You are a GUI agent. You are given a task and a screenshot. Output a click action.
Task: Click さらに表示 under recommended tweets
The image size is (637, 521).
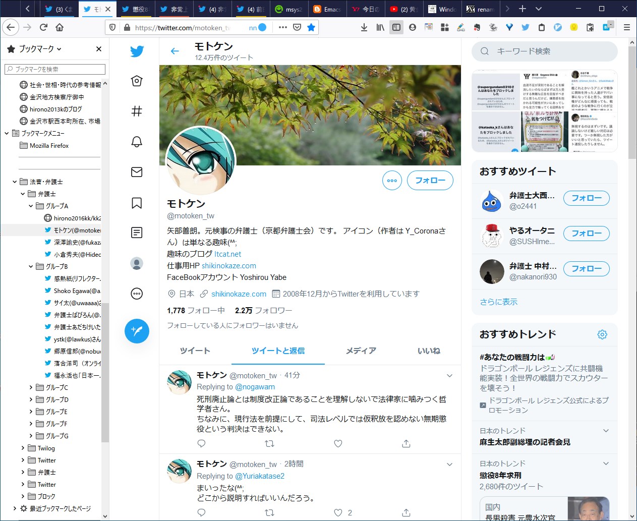coord(498,302)
